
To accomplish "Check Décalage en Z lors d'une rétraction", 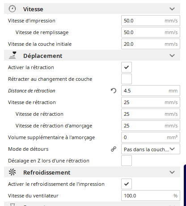I will [x=127, y=161].
